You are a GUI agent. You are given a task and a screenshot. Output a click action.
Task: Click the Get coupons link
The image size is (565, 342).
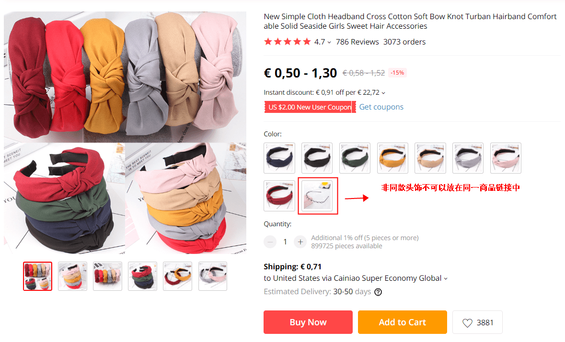pos(381,107)
